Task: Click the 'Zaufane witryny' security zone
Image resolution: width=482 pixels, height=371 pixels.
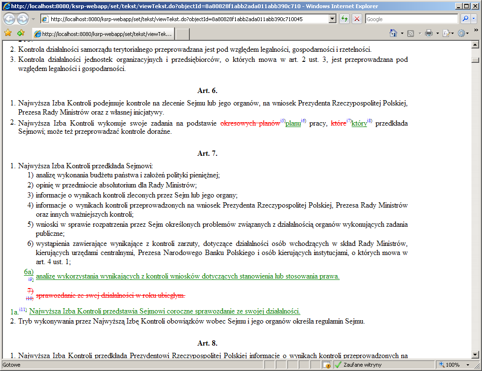Action: pos(362,365)
